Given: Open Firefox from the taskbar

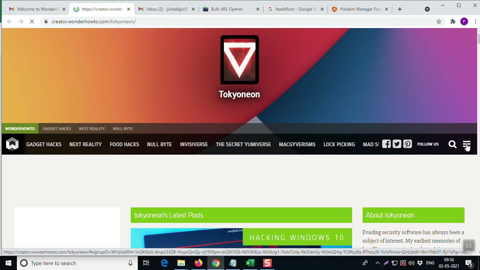Looking at the screenshot, I should point(198,263).
